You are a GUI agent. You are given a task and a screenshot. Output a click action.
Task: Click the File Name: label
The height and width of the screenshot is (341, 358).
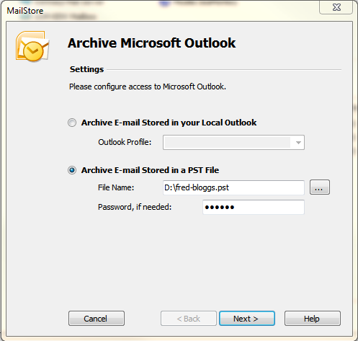coord(116,187)
